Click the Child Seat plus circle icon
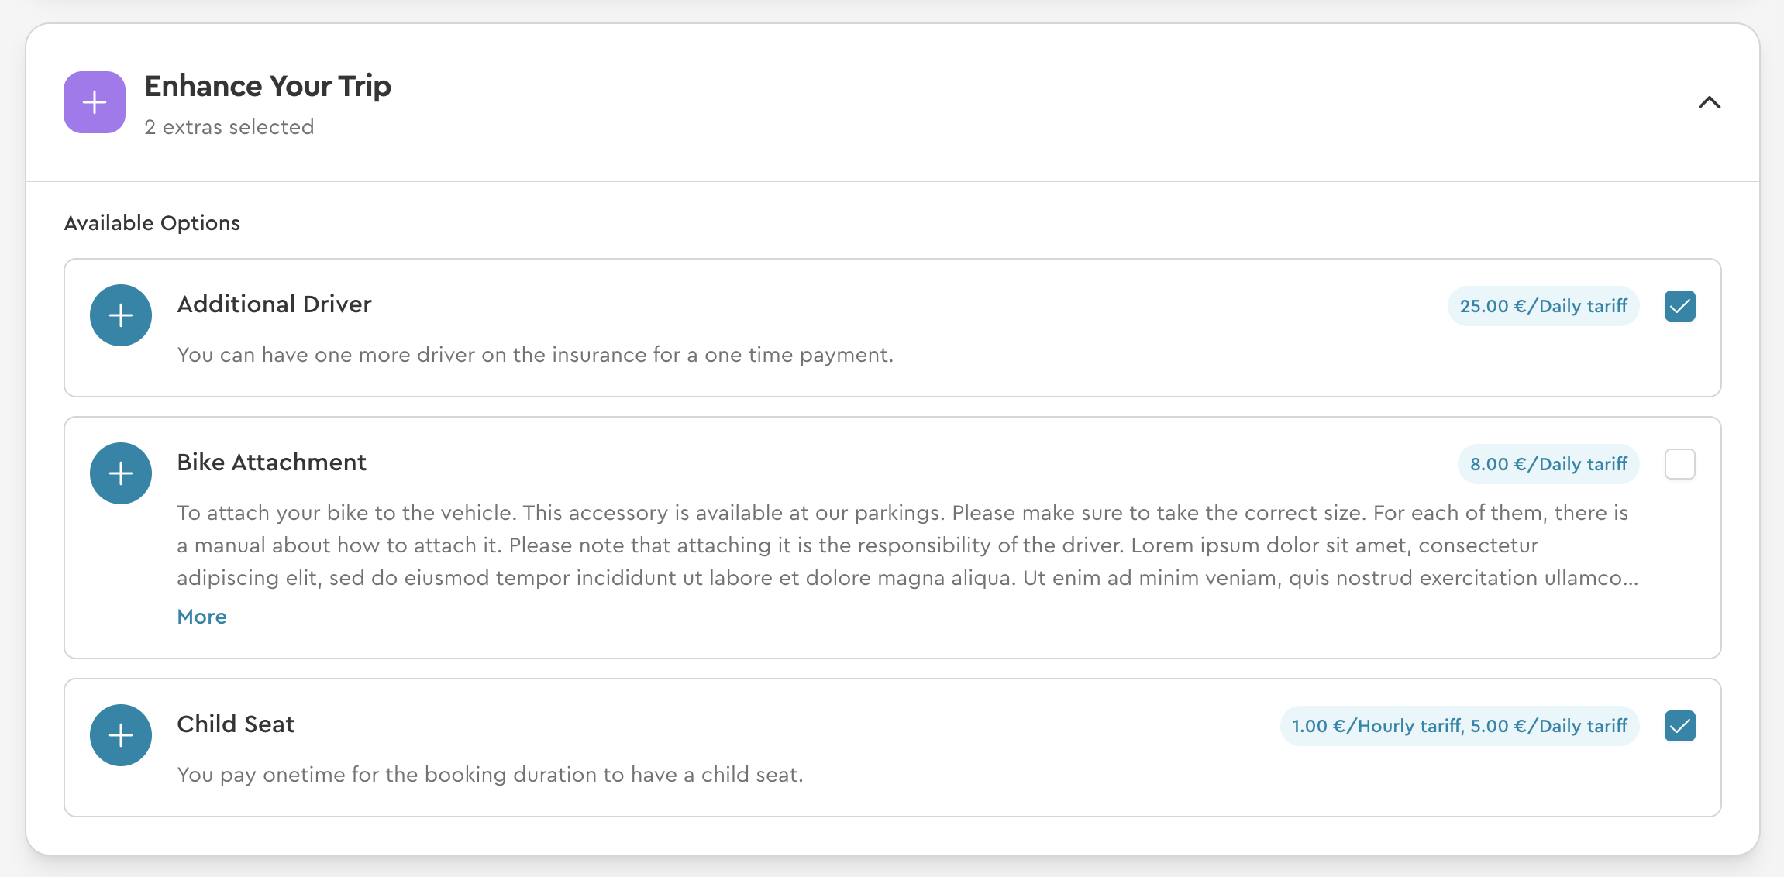Screen dimensions: 1784x877 (121, 735)
